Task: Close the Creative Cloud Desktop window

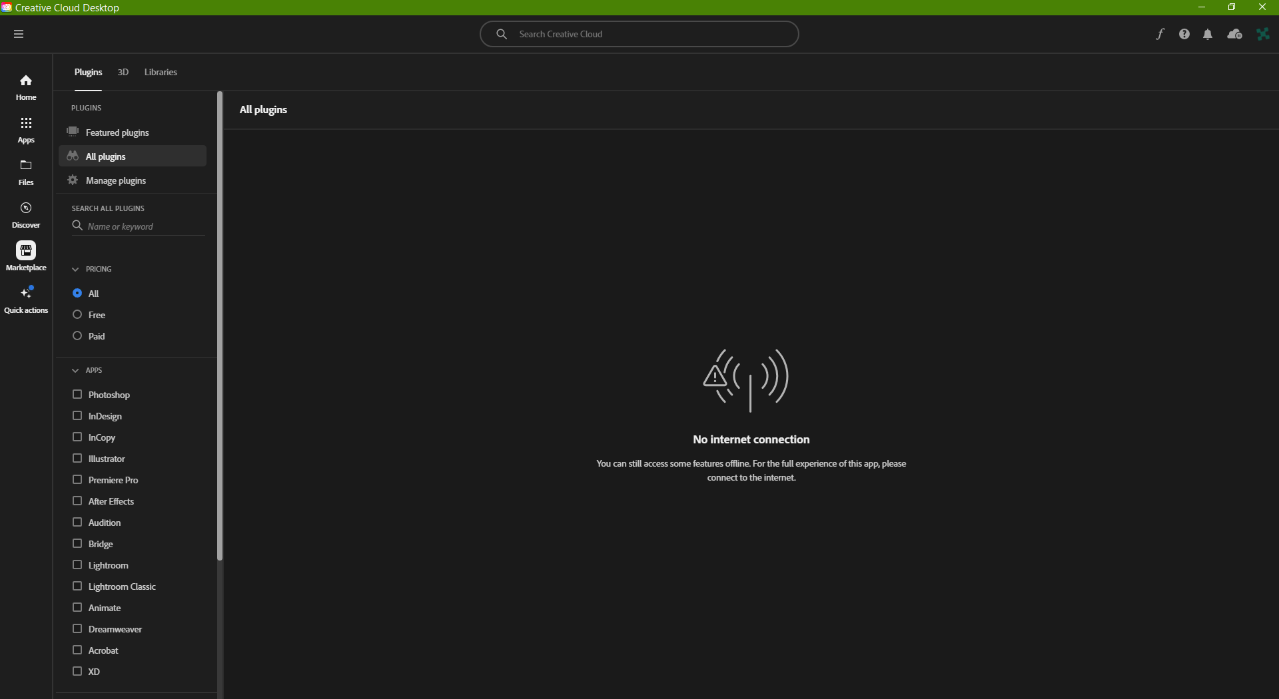Action: (1262, 7)
